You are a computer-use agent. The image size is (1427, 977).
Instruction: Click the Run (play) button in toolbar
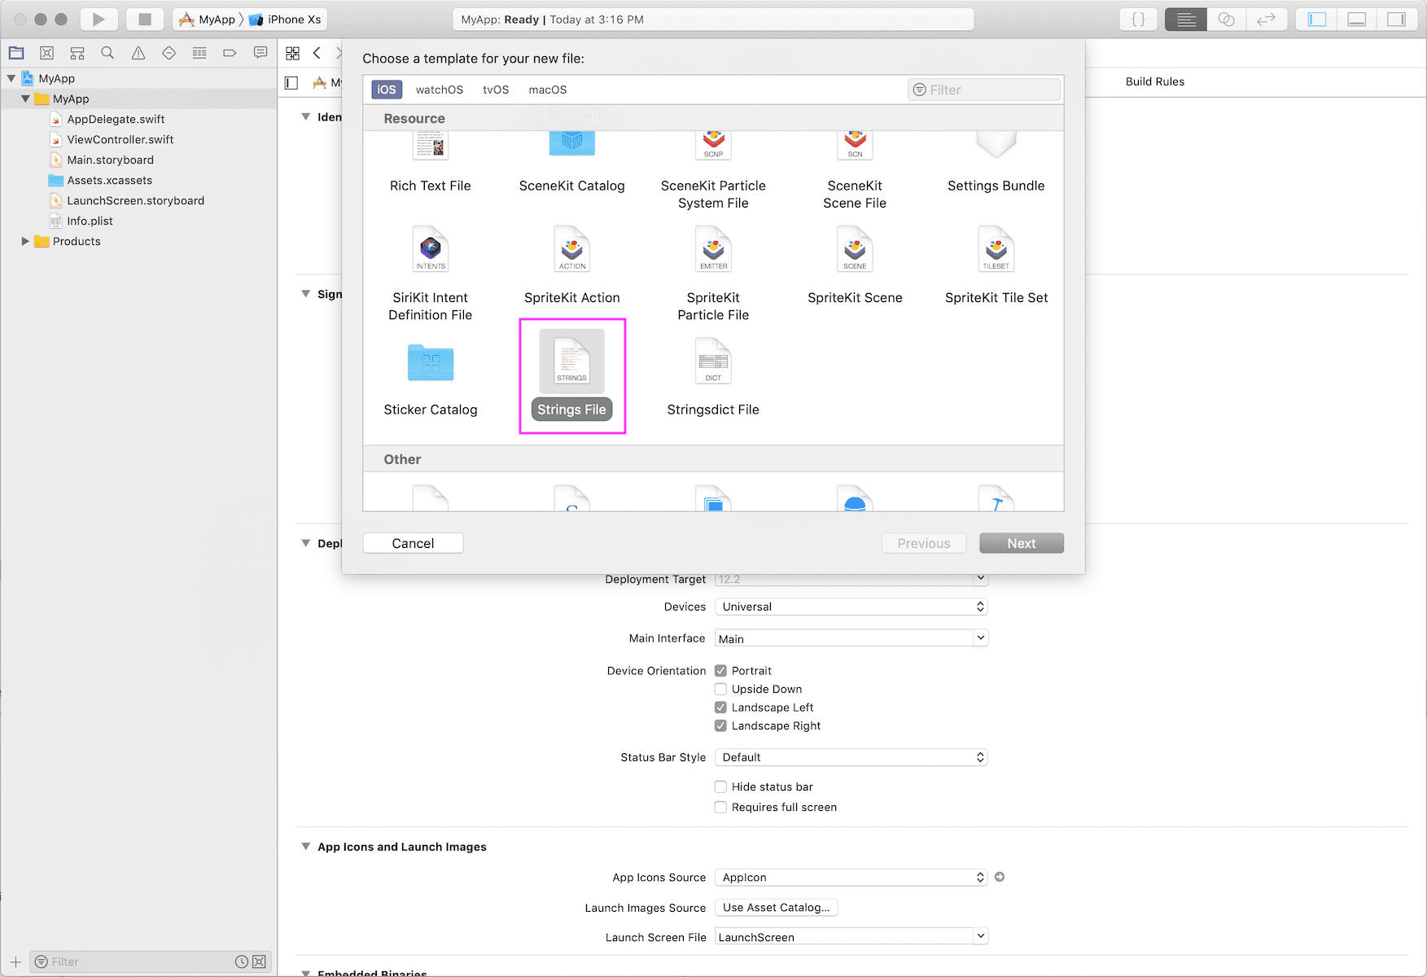pyautogui.click(x=98, y=20)
